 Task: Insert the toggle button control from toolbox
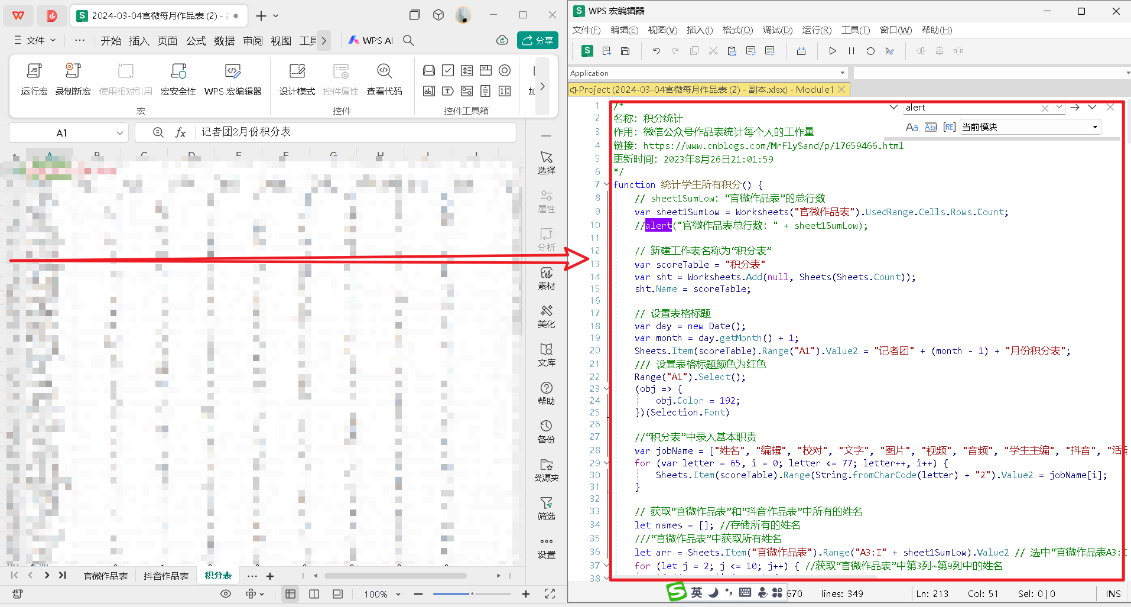point(467,91)
